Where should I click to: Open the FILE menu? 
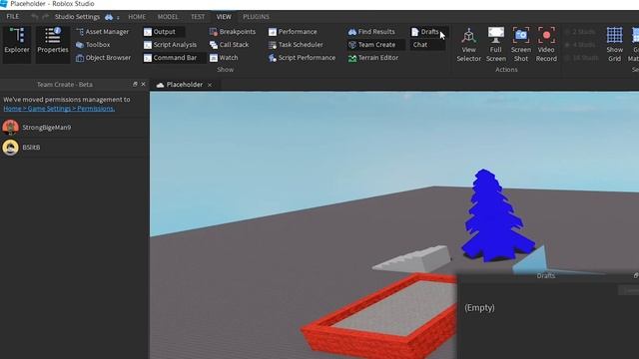(x=13, y=17)
